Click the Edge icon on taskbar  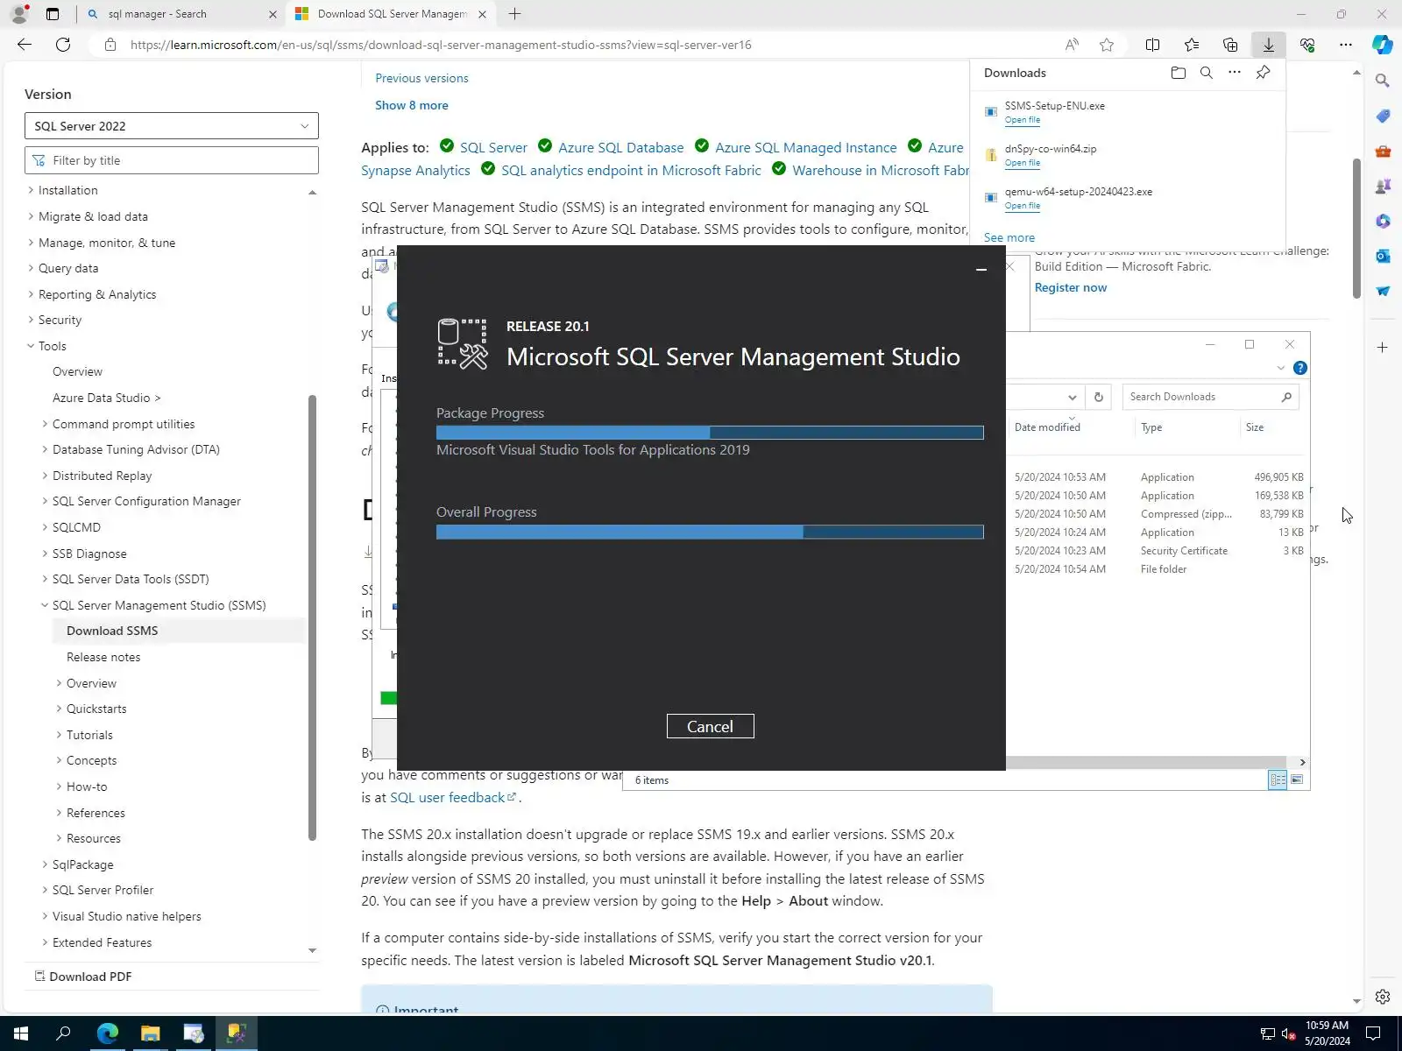point(108,1033)
